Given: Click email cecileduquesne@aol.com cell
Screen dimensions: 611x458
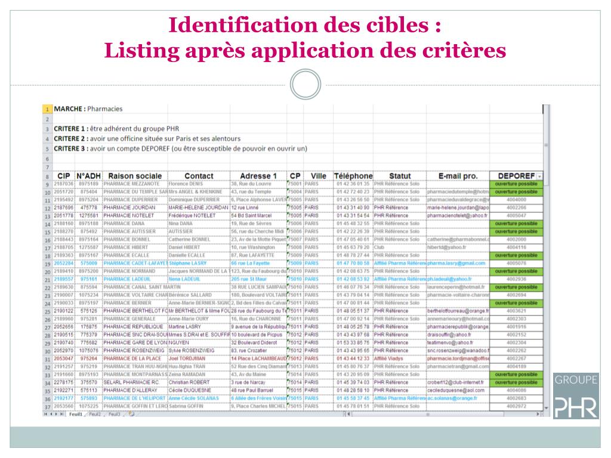Looking at the screenshot, I should (458, 390).
